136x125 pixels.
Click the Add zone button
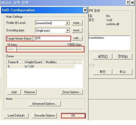pos(14,92)
